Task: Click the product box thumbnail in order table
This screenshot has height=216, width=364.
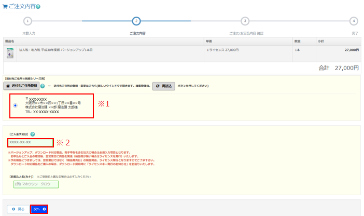Action: [x=10, y=52]
